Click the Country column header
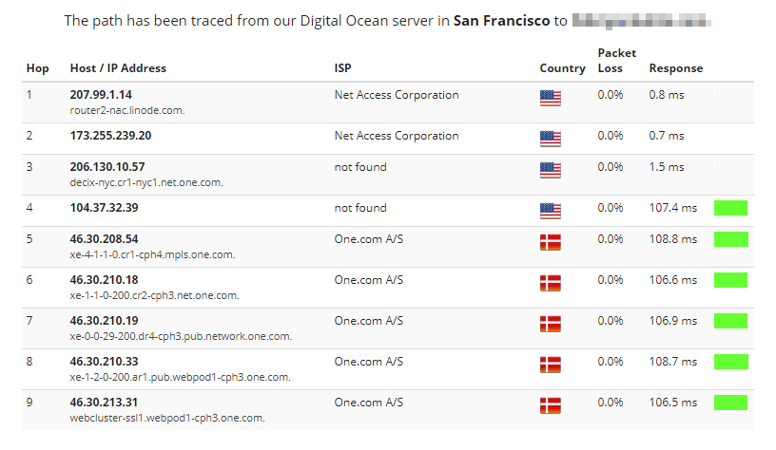The height and width of the screenshot is (450, 776). pos(562,68)
